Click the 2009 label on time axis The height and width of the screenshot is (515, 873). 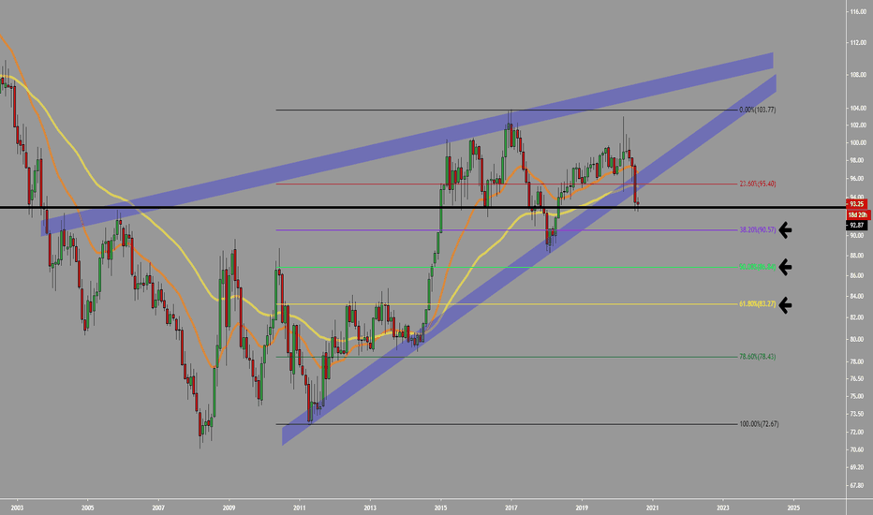point(229,508)
